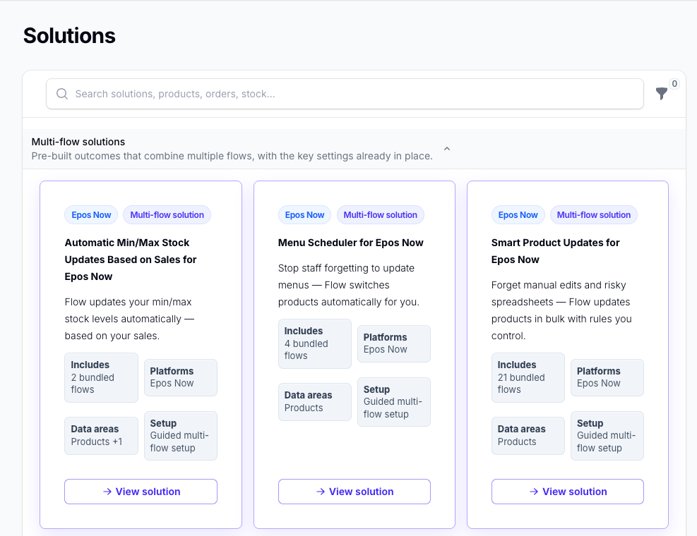Image resolution: width=697 pixels, height=536 pixels.
Task: Click the Multi-flow solutions section heading
Action: point(78,142)
